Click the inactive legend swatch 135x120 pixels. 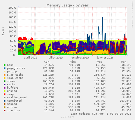5,111
